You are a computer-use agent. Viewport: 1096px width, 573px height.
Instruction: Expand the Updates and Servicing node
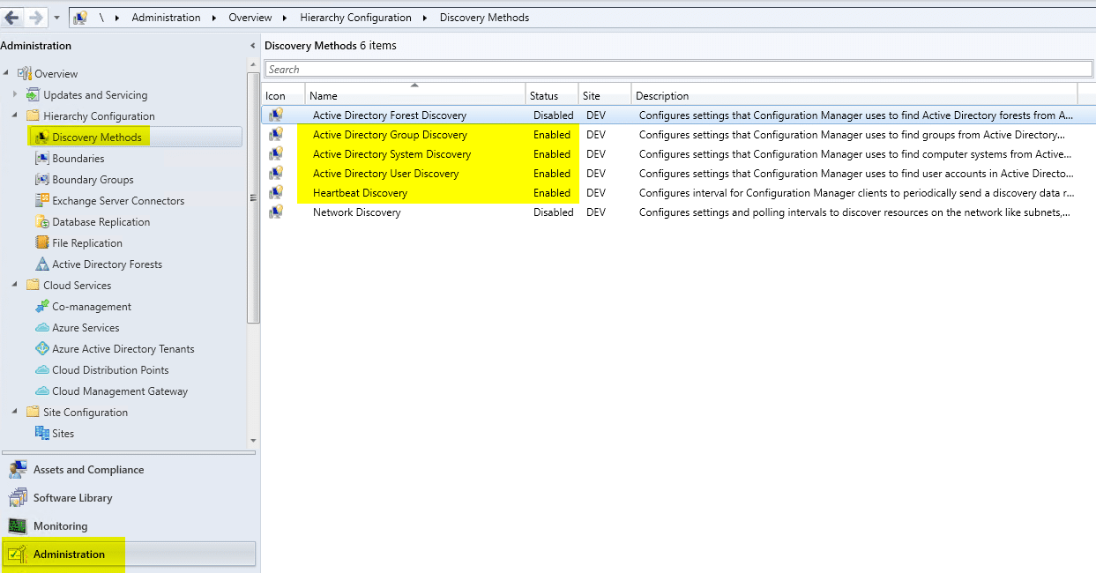[17, 94]
